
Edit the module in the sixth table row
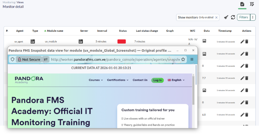242,102
